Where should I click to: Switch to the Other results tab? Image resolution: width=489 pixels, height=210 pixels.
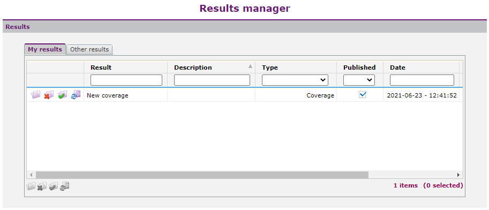click(89, 49)
